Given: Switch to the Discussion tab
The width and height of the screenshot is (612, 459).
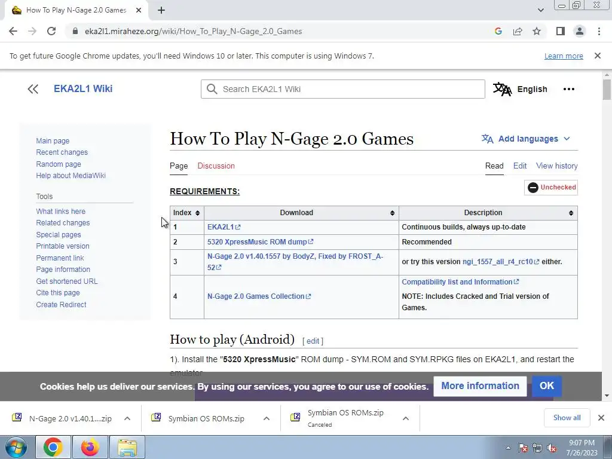Looking at the screenshot, I should [x=216, y=166].
